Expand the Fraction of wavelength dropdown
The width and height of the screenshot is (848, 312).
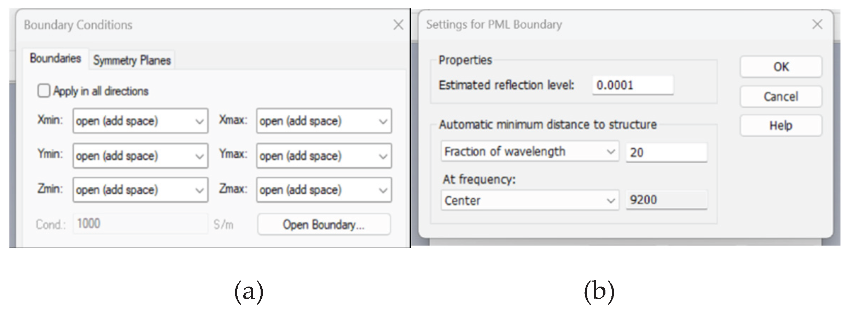pos(529,152)
